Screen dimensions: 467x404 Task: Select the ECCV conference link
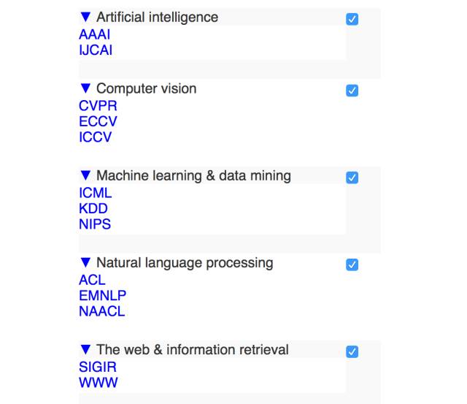tap(98, 121)
